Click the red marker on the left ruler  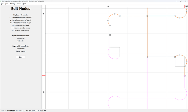(x=44, y=75)
